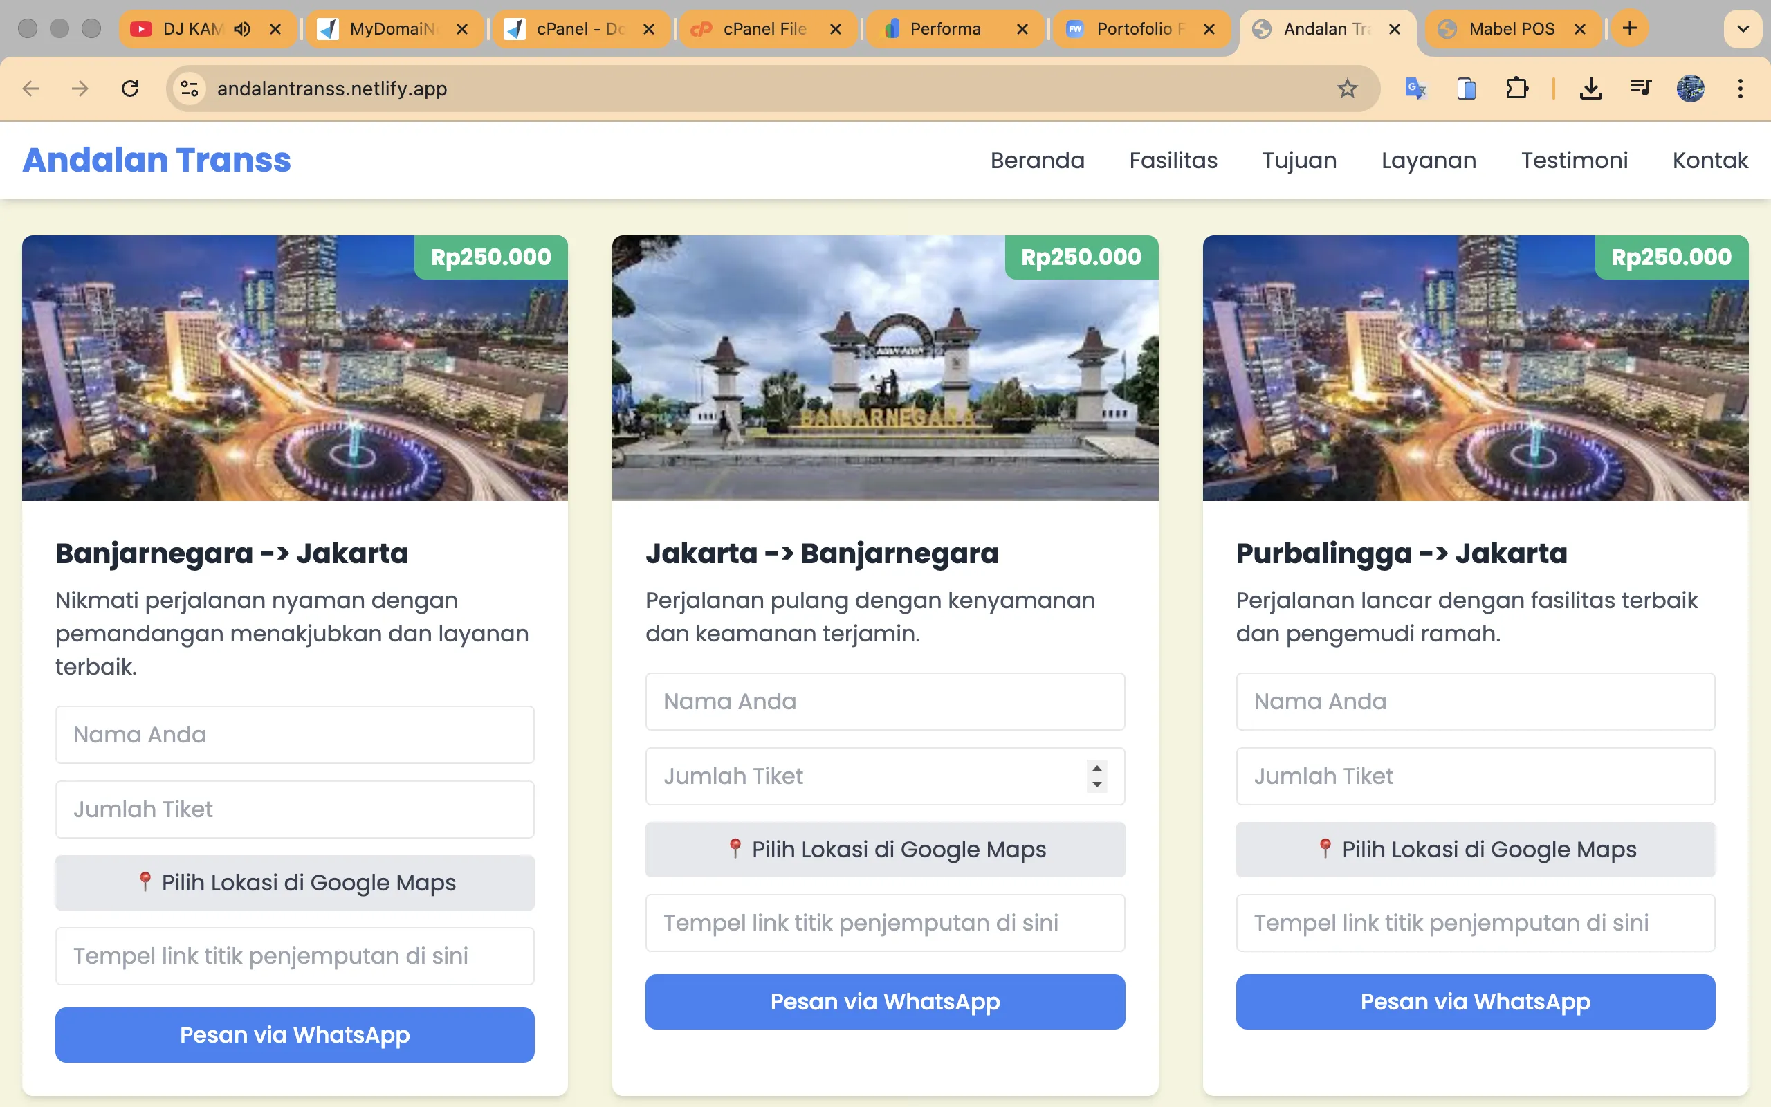Open the Testimoni nav link

tap(1574, 161)
